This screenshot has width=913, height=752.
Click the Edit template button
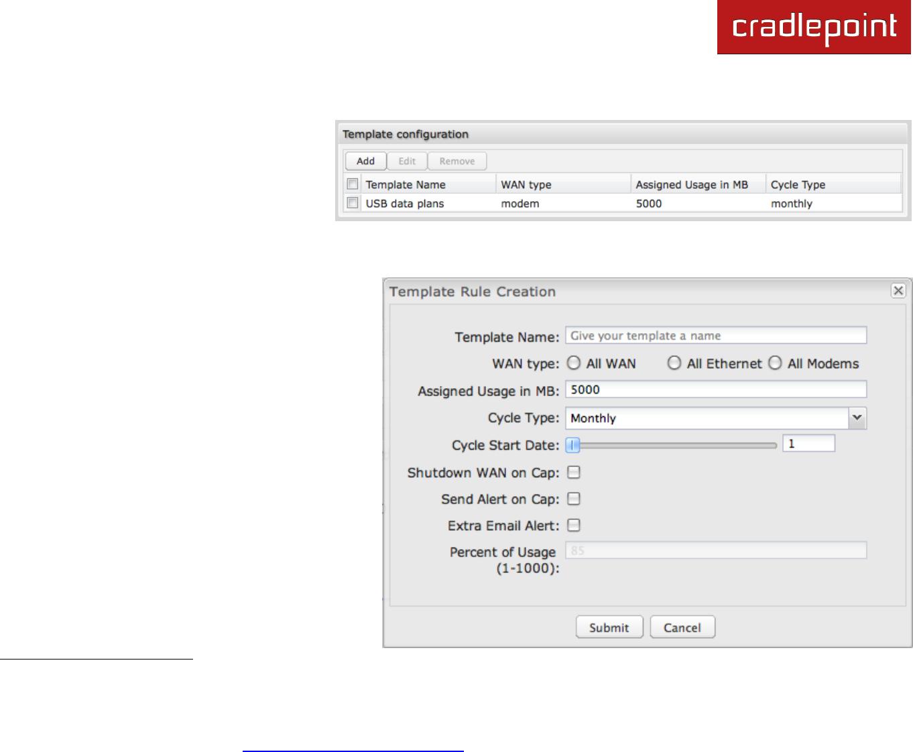(x=407, y=161)
